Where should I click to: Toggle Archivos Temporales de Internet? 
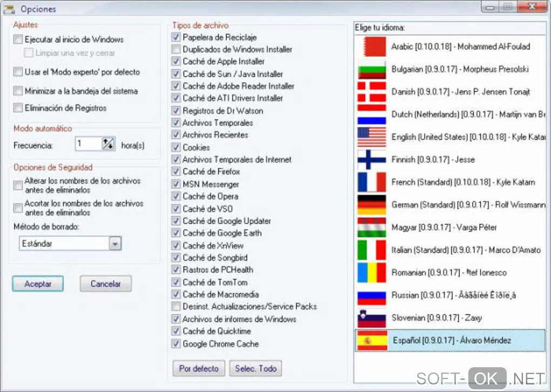(x=176, y=160)
